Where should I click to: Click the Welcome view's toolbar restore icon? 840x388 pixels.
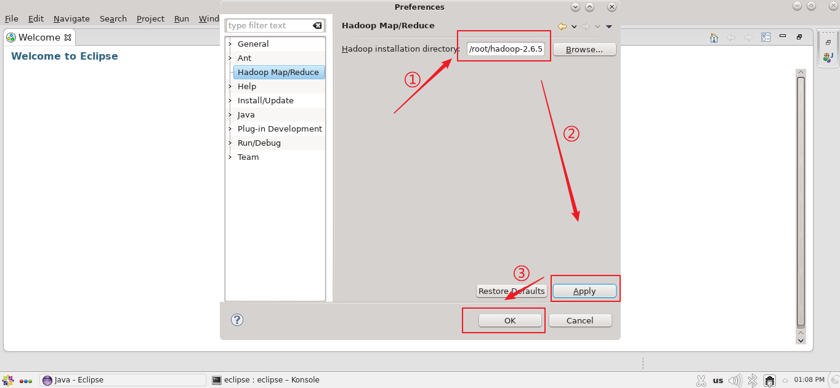[x=799, y=37]
